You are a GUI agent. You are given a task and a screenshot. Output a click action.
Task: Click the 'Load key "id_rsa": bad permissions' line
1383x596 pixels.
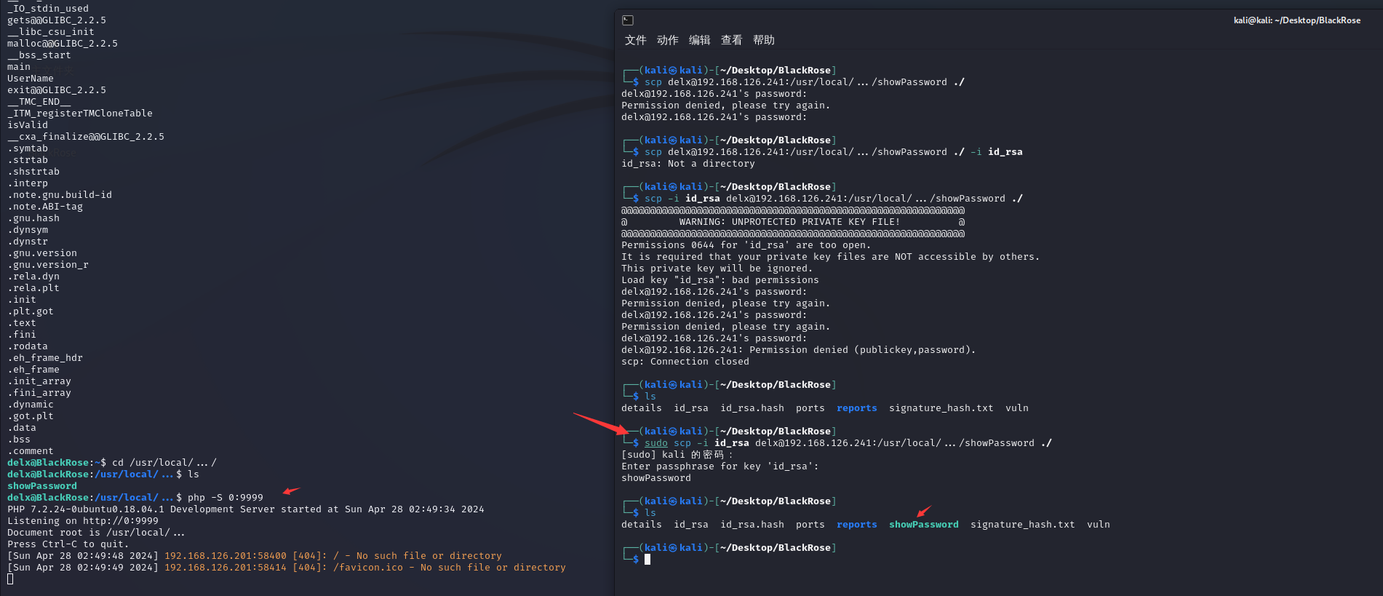coord(720,280)
